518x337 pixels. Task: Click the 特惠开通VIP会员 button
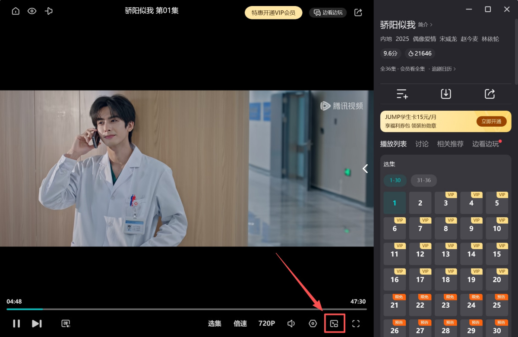click(273, 12)
